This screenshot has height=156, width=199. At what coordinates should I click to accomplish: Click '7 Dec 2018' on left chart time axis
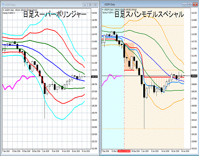pos(6,151)
